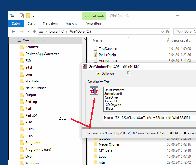Click the GetWindowText title bar app icon
196x165 pixels.
(85, 67)
